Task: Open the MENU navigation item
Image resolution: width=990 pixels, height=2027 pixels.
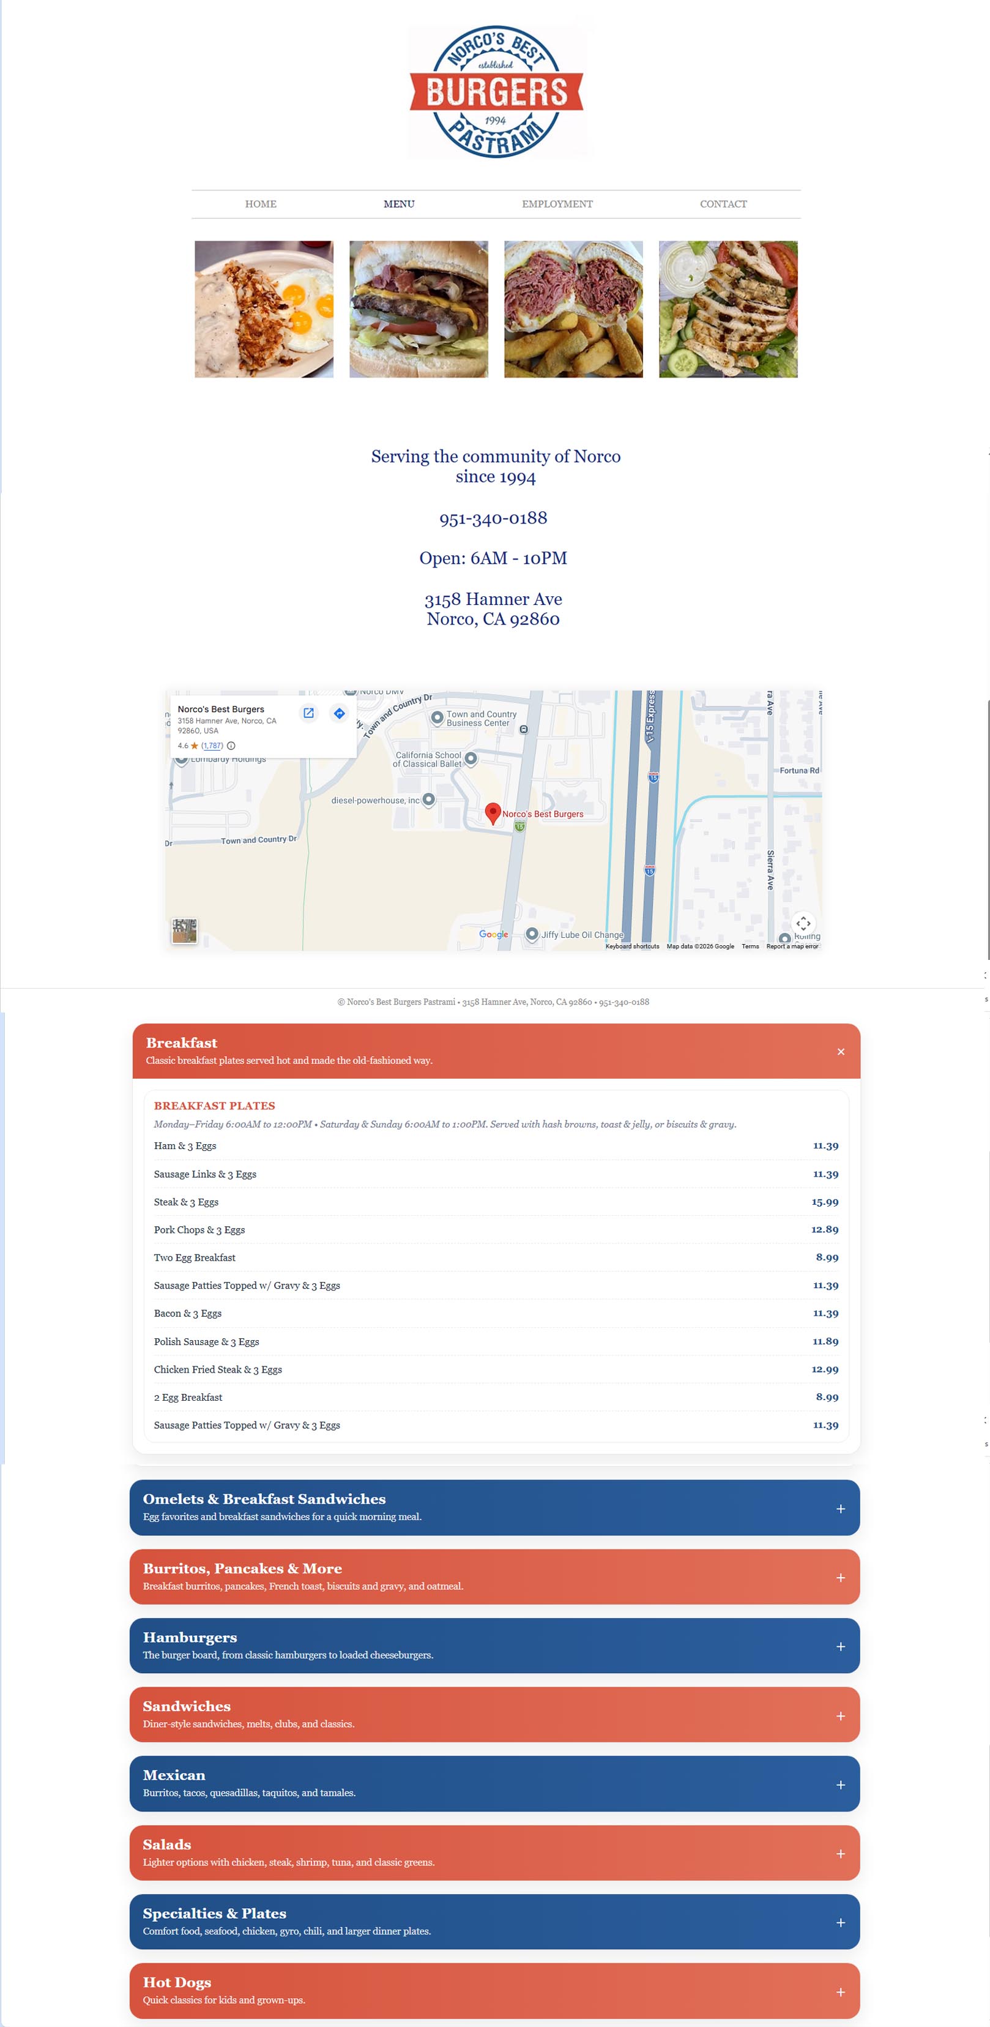Action: coord(399,204)
